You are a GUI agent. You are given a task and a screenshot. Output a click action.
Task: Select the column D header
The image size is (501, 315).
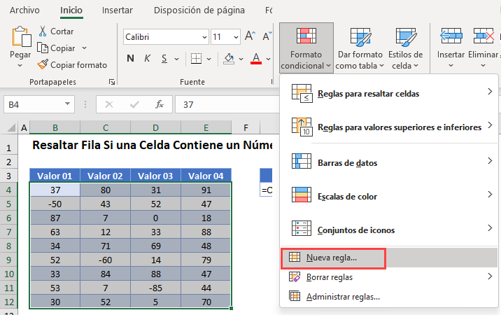coord(155,128)
